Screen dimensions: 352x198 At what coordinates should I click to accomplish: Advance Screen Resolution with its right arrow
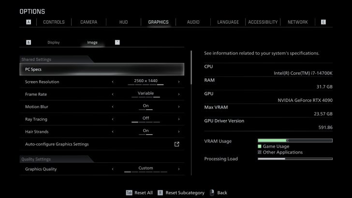point(178,82)
